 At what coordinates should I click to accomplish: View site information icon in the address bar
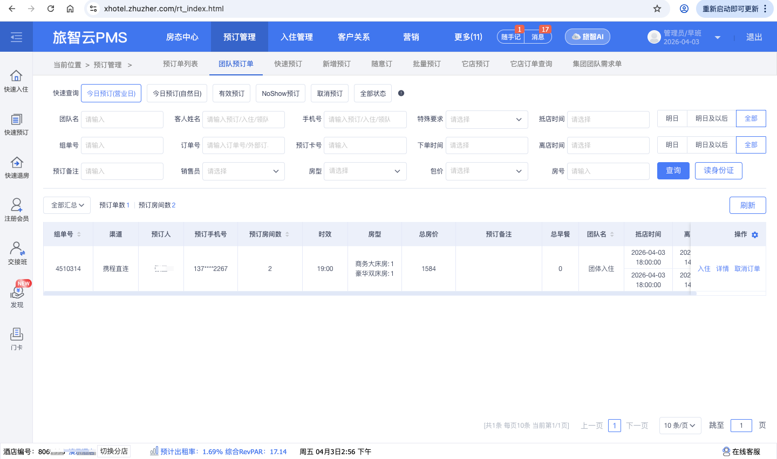[x=93, y=9]
